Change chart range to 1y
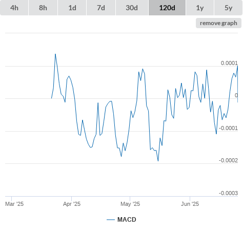Image resolution: width=243 pixels, height=233 pixels. [200, 8]
